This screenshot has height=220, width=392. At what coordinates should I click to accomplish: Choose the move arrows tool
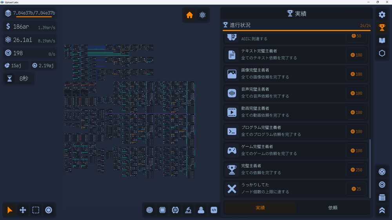click(23, 210)
